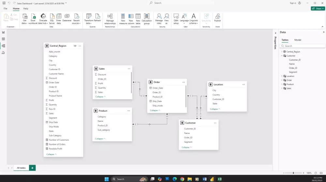
Task: Click the top Search bar
Action: click(182, 3)
